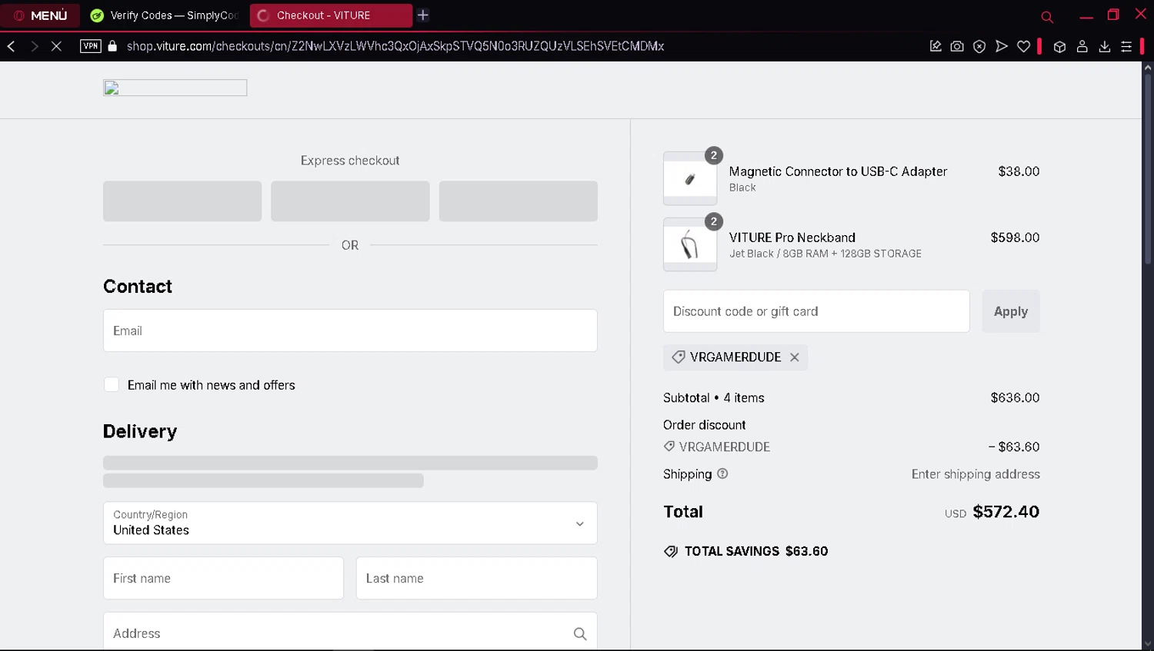Click the TOTAL SAVINGS tag icon
1154x651 pixels.
671,552
